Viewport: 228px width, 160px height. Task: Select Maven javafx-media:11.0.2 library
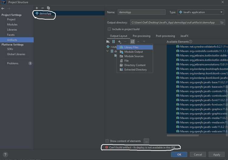tap(202, 118)
